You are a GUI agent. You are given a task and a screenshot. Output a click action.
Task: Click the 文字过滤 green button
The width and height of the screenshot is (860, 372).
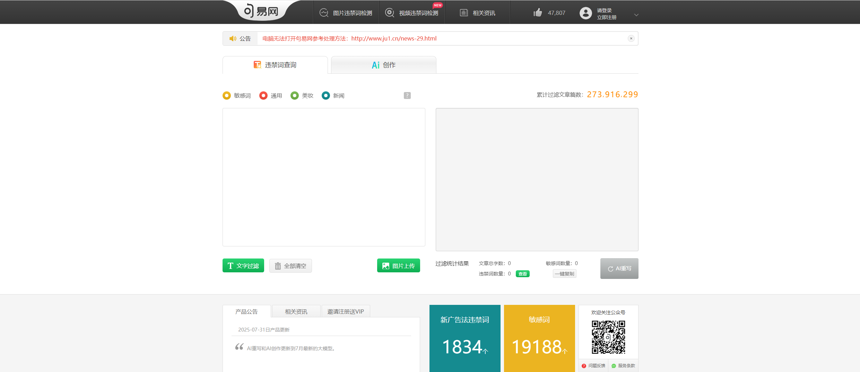click(243, 266)
